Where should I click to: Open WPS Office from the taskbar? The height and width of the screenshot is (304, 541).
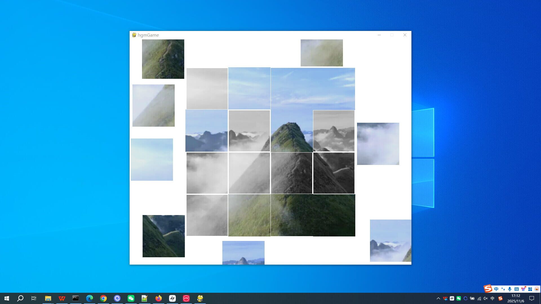(62, 298)
